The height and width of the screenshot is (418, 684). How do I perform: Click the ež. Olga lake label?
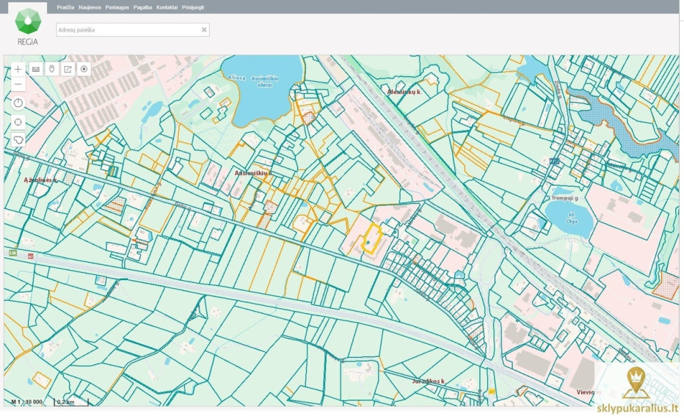(572, 218)
